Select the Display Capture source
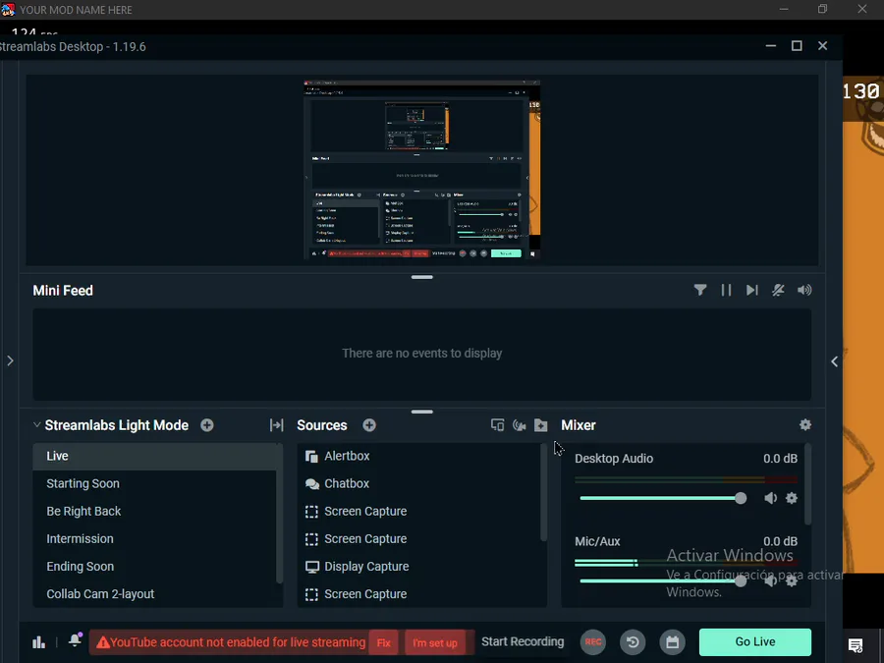This screenshot has width=884, height=663. pyautogui.click(x=418, y=567)
